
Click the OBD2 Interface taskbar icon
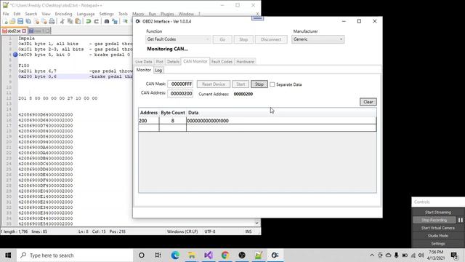pyautogui.click(x=275, y=255)
